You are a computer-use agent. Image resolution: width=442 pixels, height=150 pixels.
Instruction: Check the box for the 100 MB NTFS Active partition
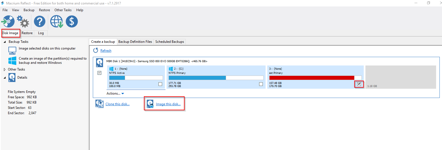pyautogui.click(x=160, y=84)
